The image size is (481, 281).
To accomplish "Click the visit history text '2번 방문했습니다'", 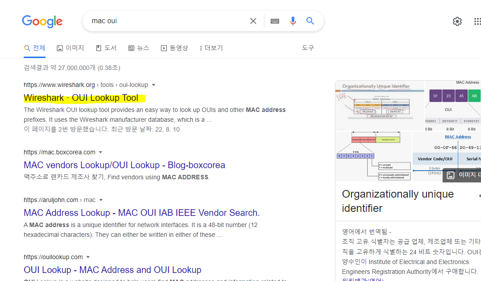I will point(84,130).
